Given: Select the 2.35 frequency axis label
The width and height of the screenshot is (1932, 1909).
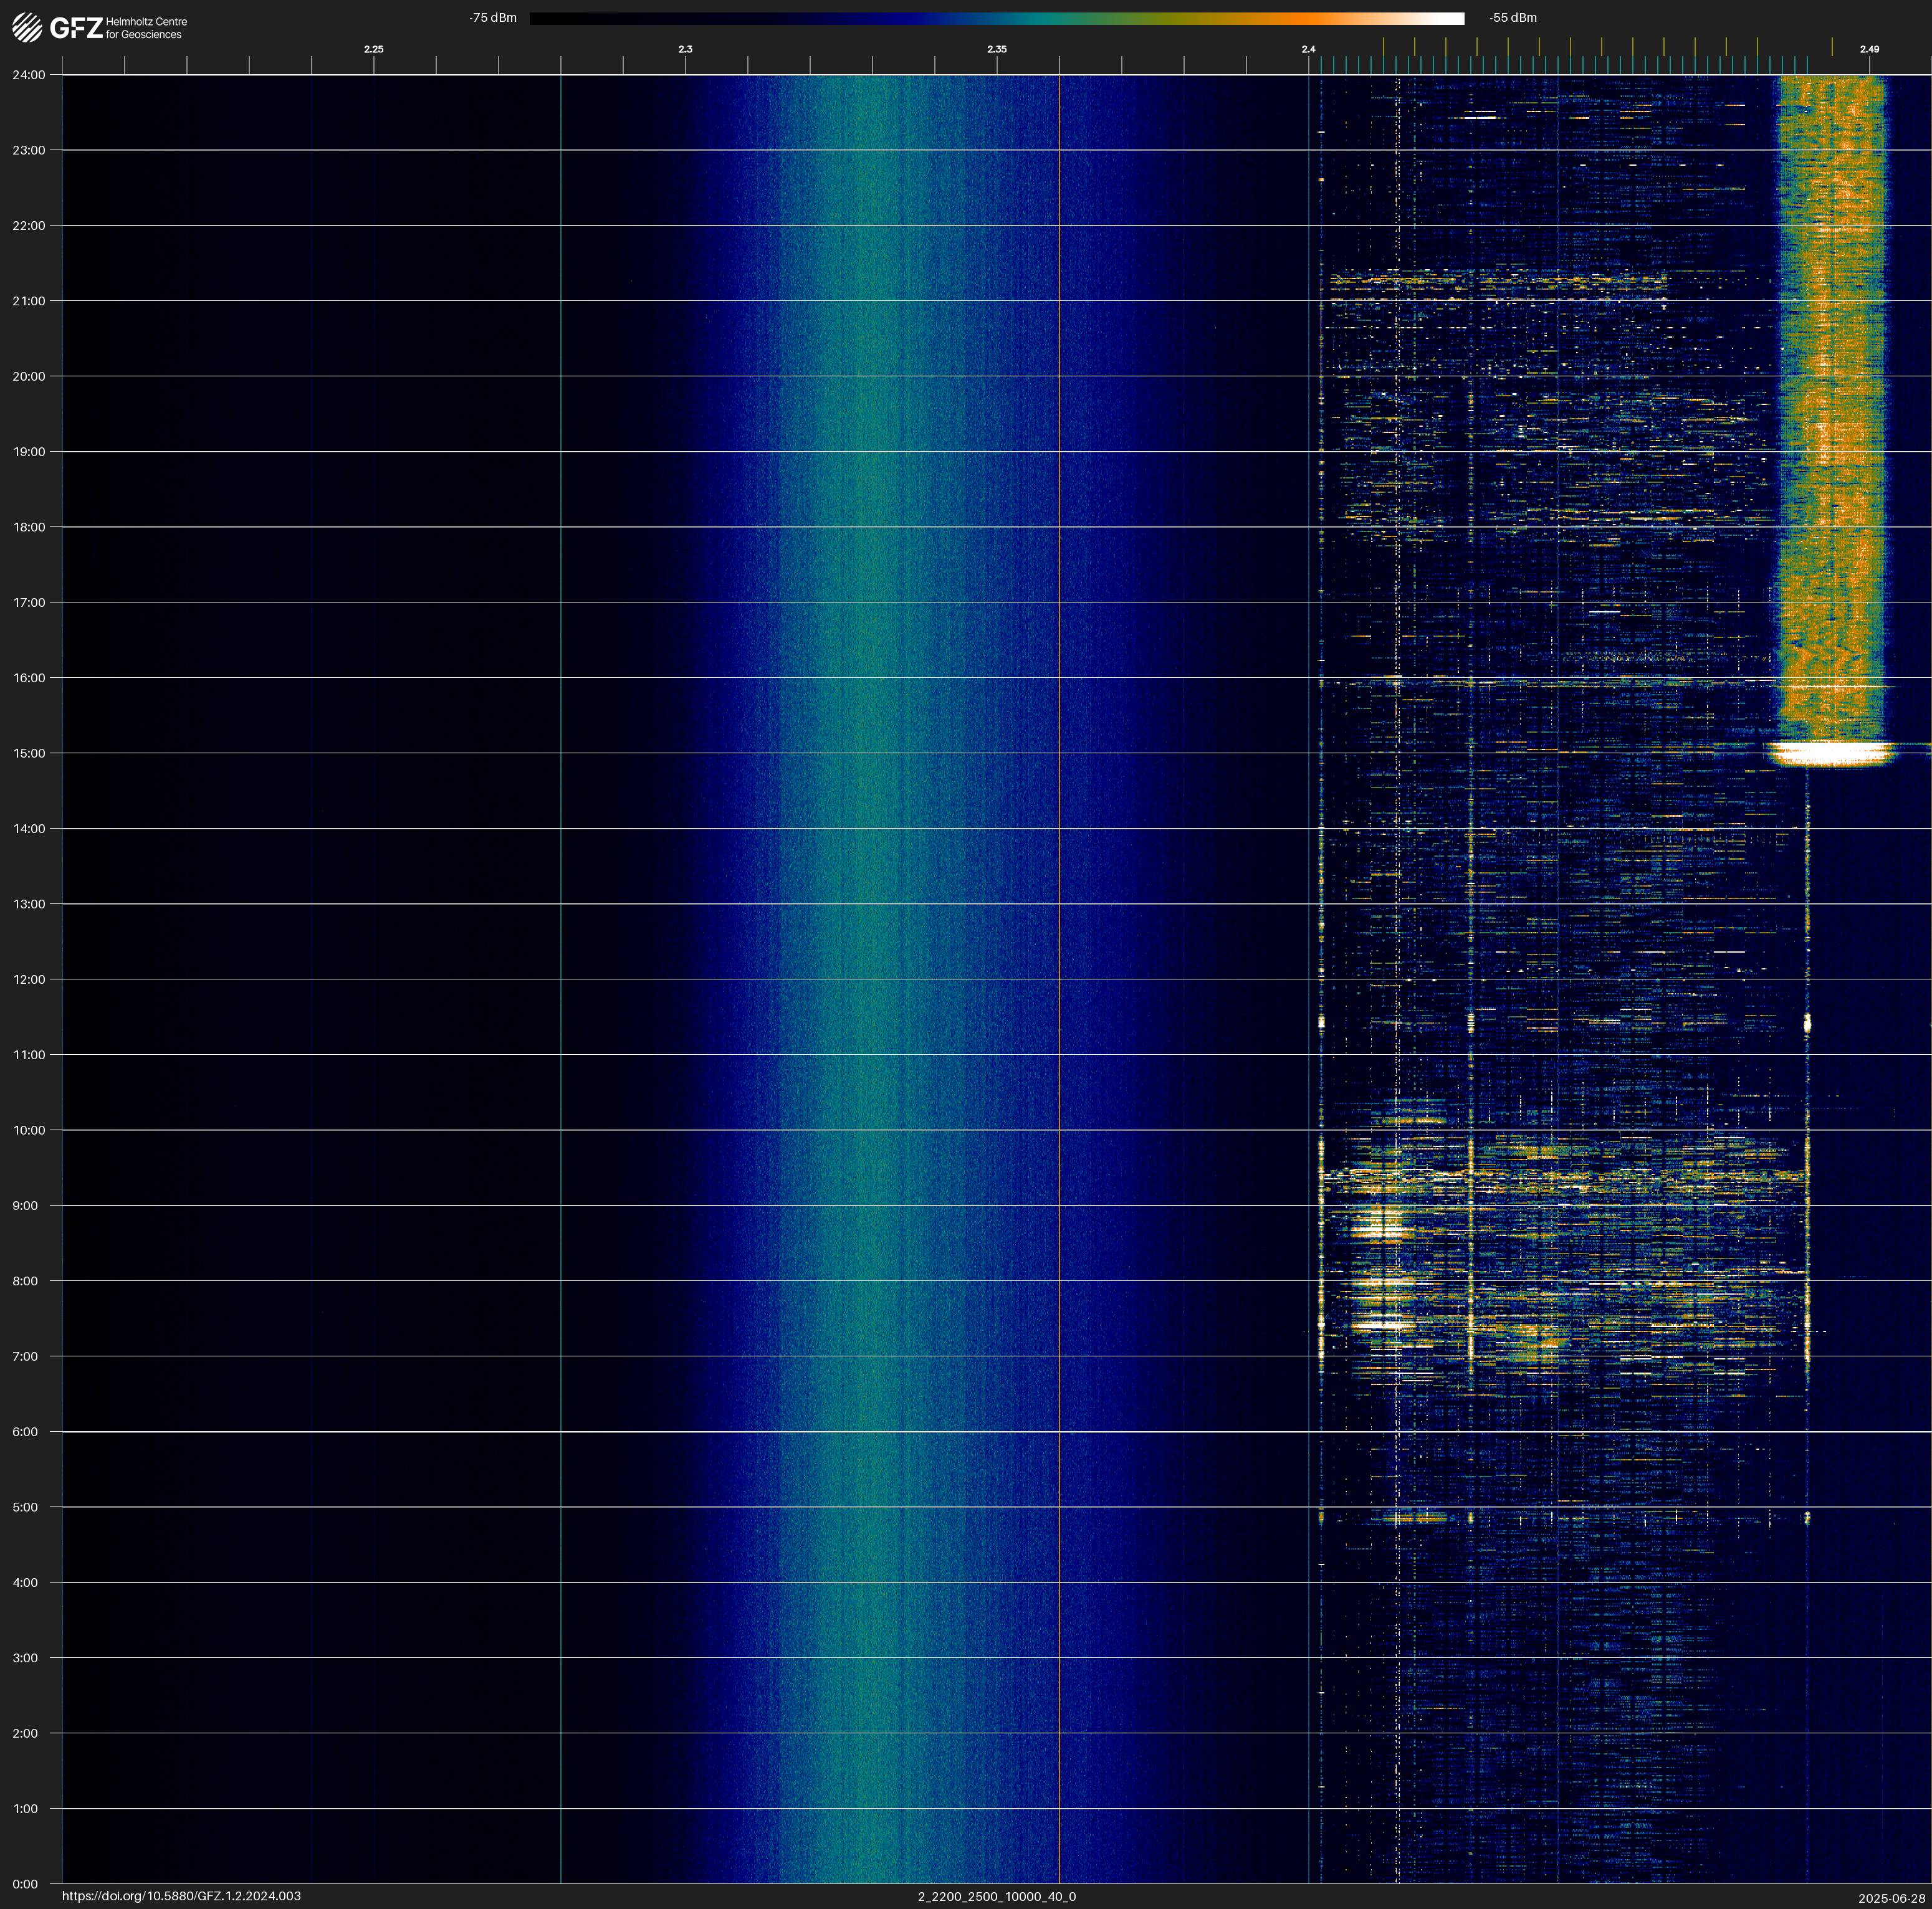Looking at the screenshot, I should pos(997,49).
